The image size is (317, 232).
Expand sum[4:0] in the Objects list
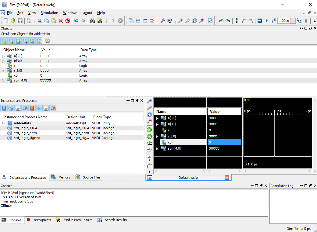click(x=3, y=81)
